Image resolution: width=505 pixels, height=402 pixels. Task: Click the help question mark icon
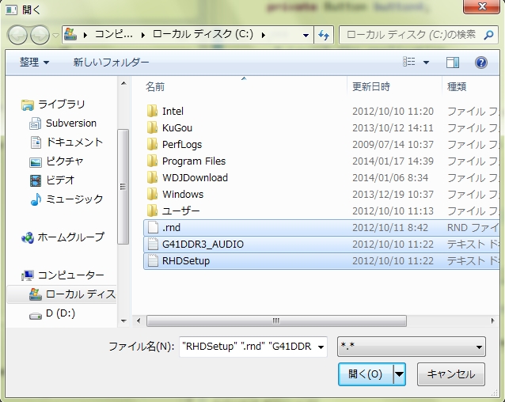coord(480,62)
